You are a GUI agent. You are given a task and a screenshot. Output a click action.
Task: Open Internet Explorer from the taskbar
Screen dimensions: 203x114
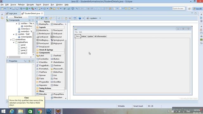point(12,111)
